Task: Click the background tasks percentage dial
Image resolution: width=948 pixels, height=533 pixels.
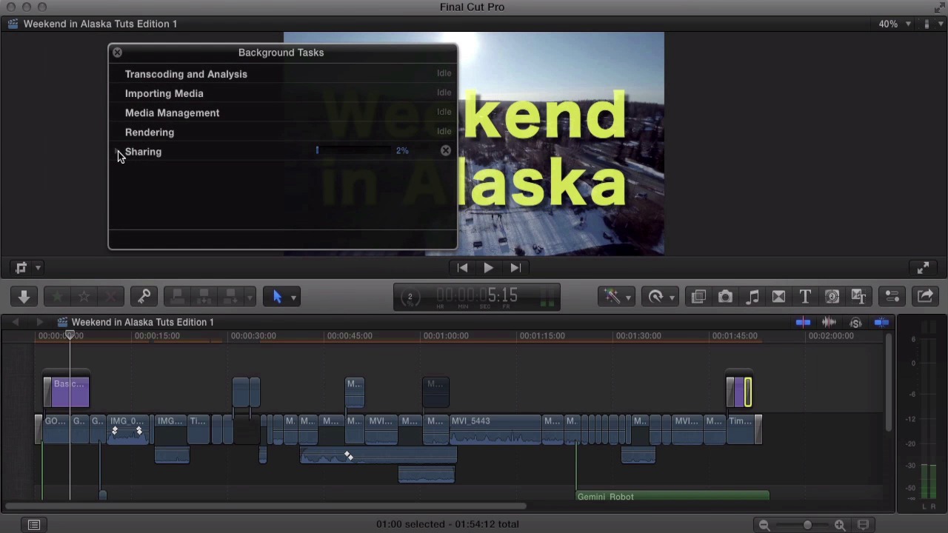Action: pos(410,297)
